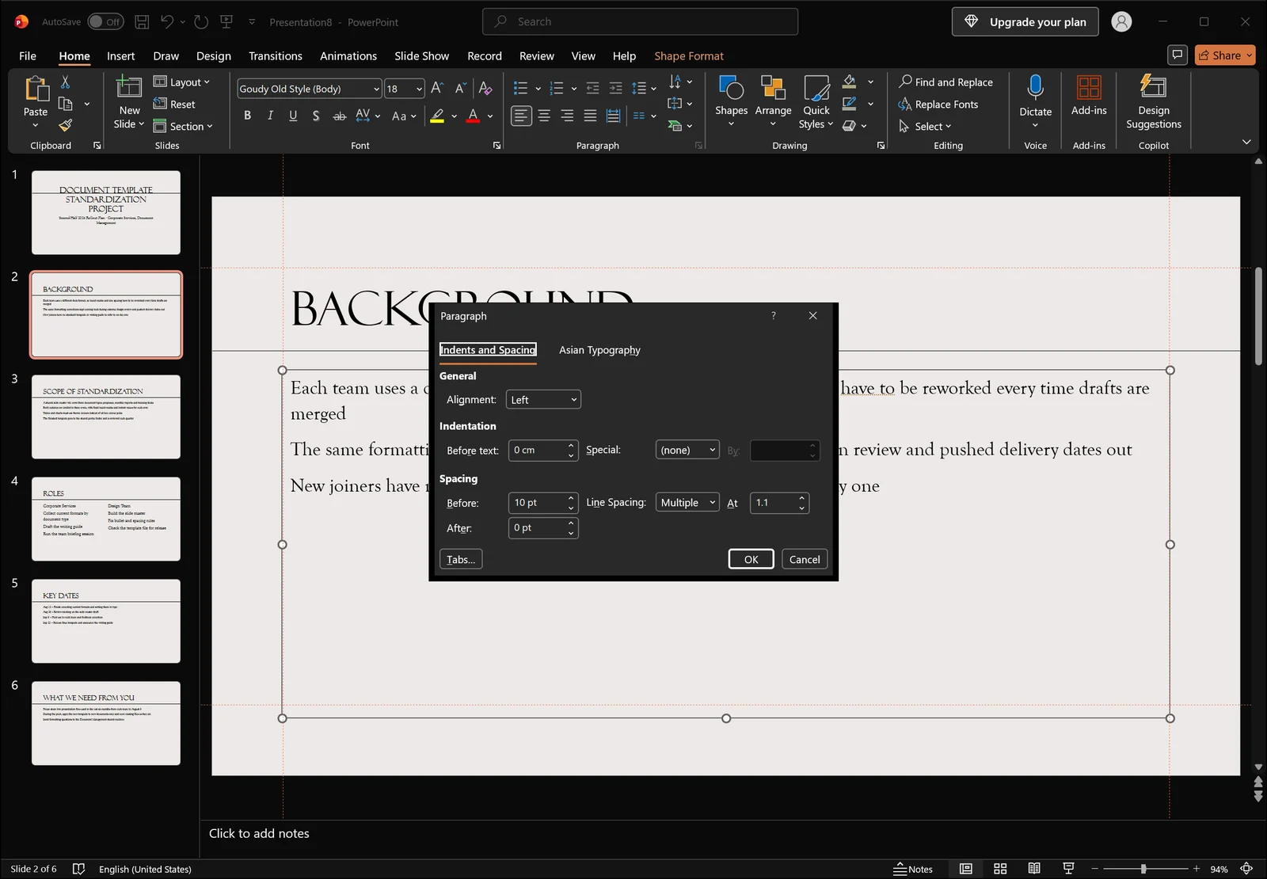Screen dimensions: 1267x879
Task: Expand Layout dropdown
Action: pos(181,82)
